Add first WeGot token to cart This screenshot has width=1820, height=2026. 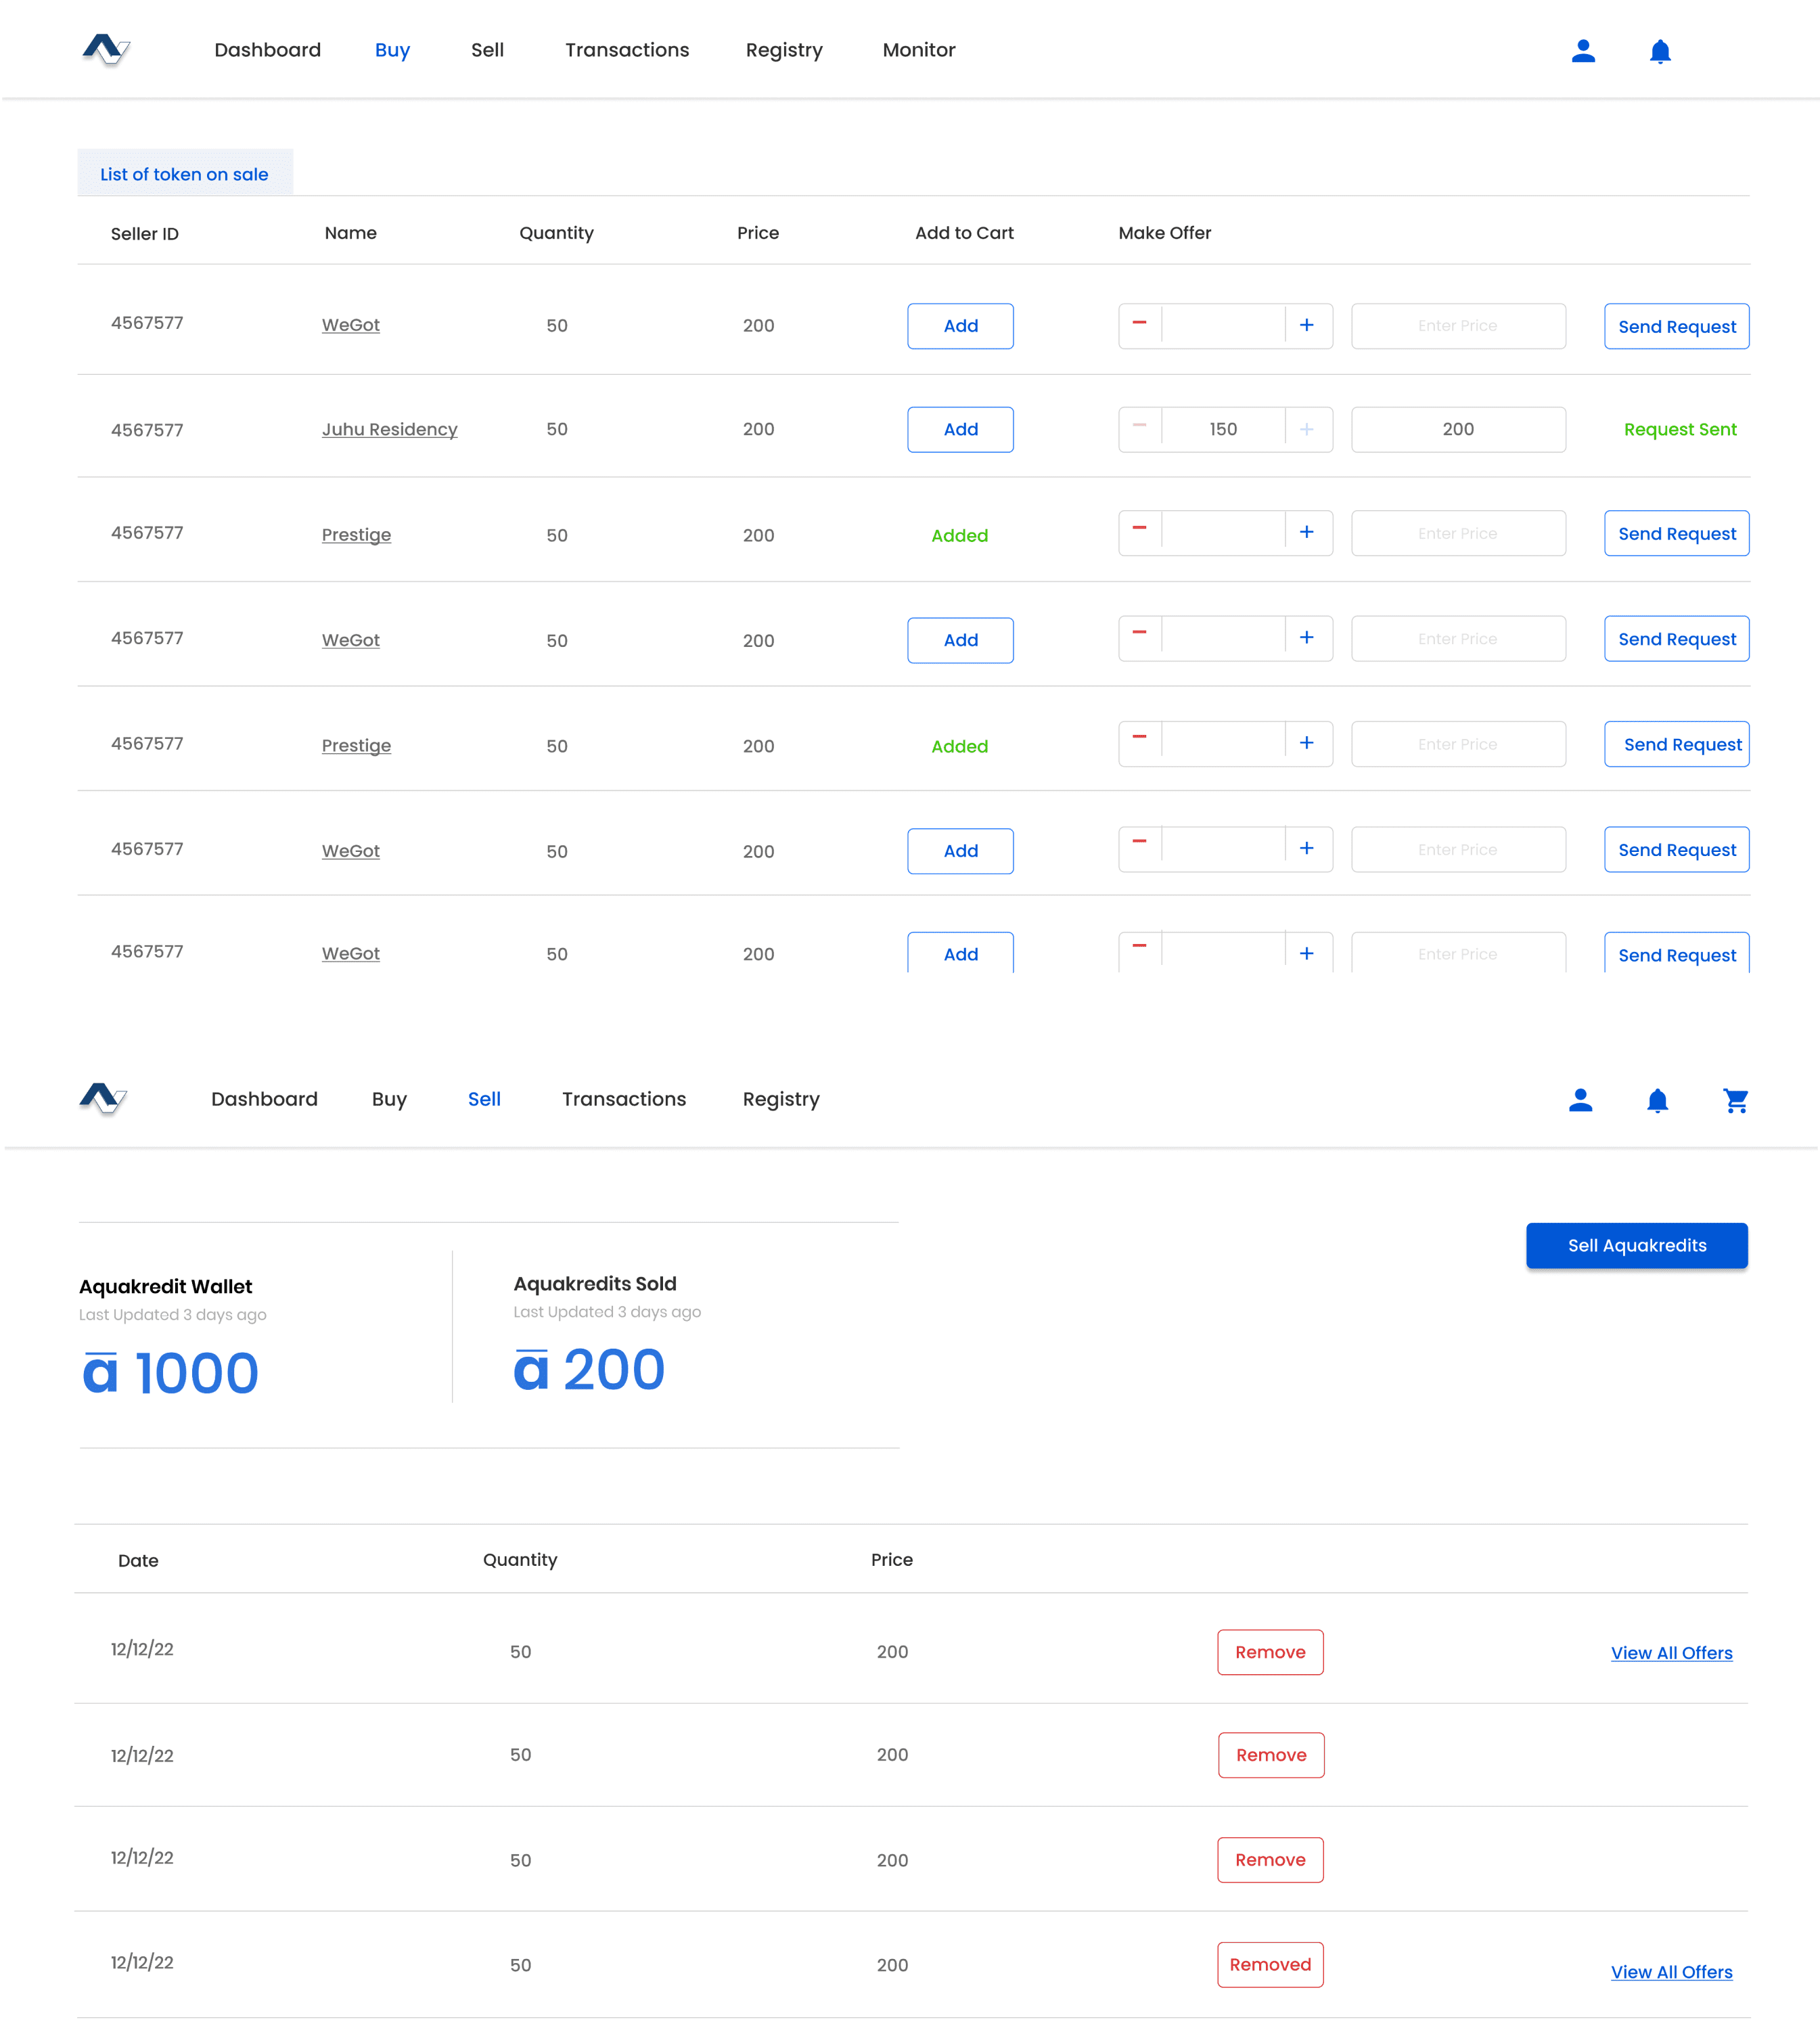tap(960, 326)
